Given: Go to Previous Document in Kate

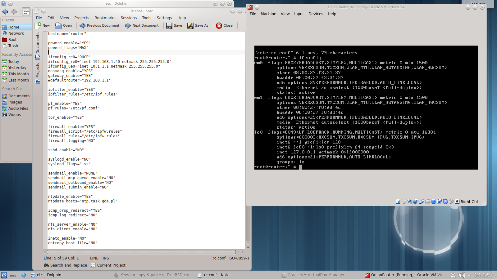Looking at the screenshot, I should click(x=99, y=25).
